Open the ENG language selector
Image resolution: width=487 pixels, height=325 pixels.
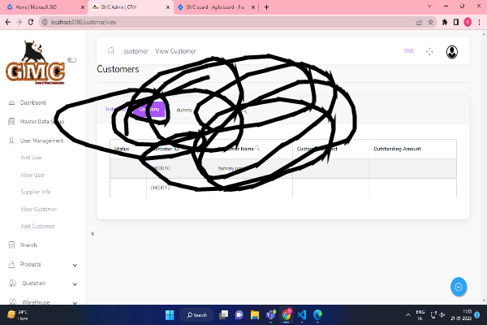pos(408,51)
